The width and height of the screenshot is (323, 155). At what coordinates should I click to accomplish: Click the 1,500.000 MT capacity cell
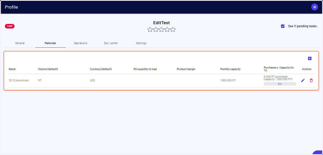[228, 80]
